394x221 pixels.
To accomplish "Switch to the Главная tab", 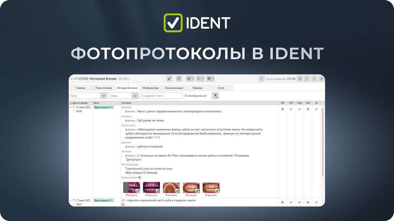I will click(80, 88).
